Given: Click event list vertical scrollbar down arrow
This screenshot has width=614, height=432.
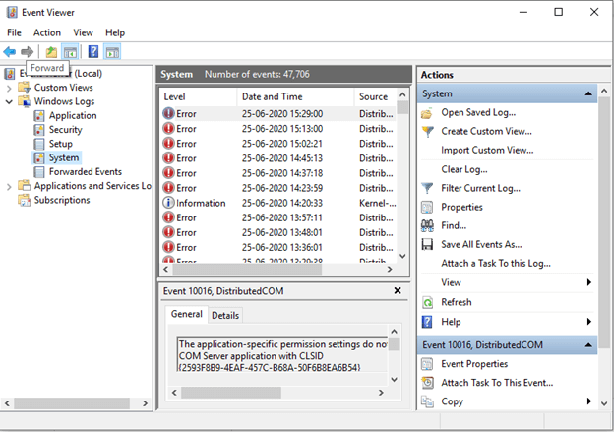Looking at the screenshot, I should (x=402, y=256).
